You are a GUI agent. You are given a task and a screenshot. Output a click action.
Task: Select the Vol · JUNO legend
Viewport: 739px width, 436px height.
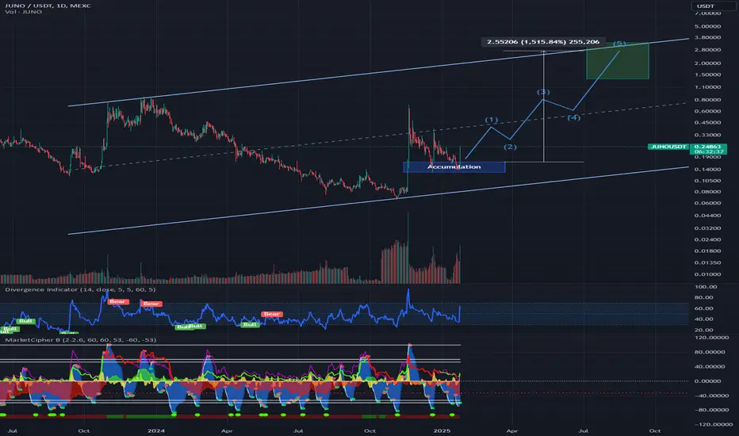tap(23, 12)
